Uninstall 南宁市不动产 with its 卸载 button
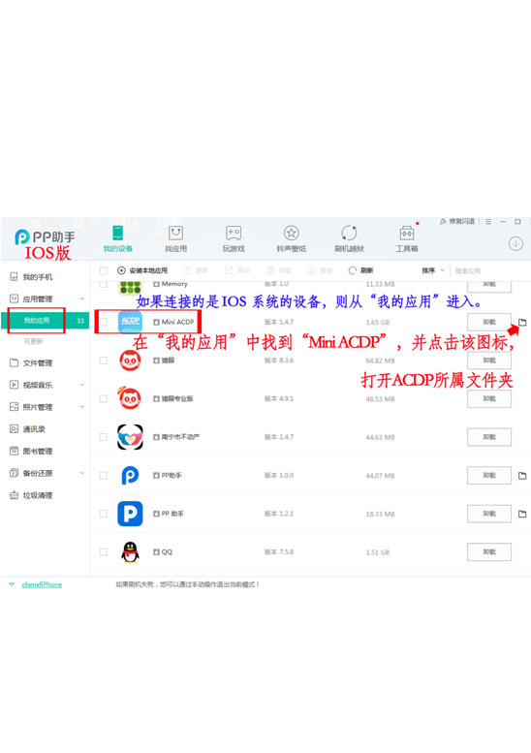531x753 pixels. coord(489,437)
